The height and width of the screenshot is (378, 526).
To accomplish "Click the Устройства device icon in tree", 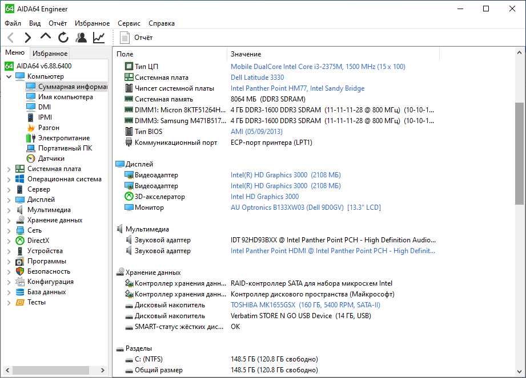I will click(20, 251).
